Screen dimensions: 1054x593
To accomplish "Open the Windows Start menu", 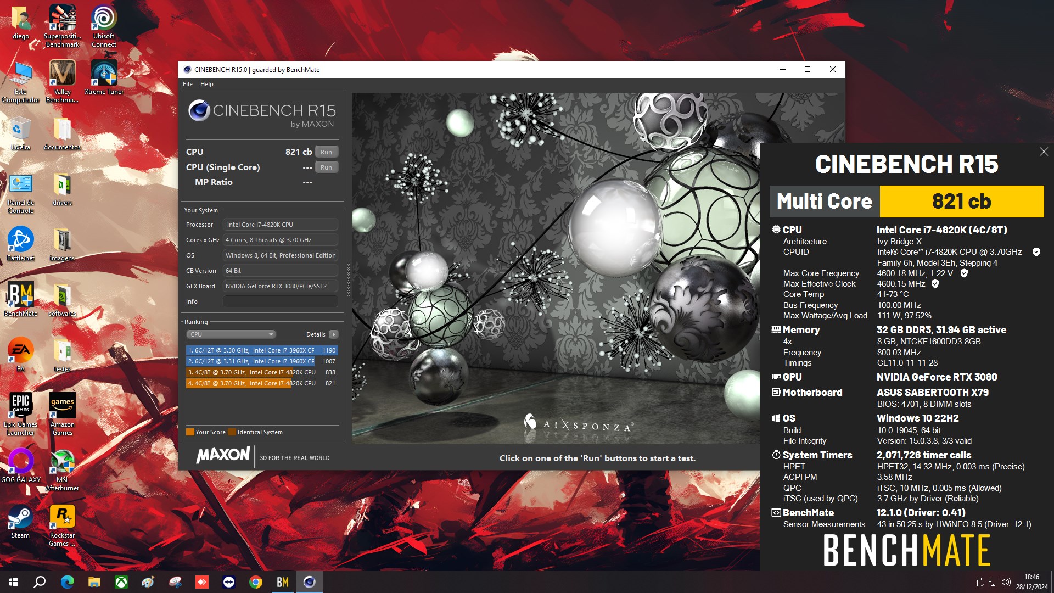I will 13,582.
